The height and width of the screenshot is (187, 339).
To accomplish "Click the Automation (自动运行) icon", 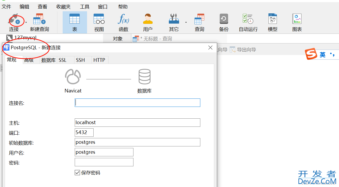I will coord(248,19).
